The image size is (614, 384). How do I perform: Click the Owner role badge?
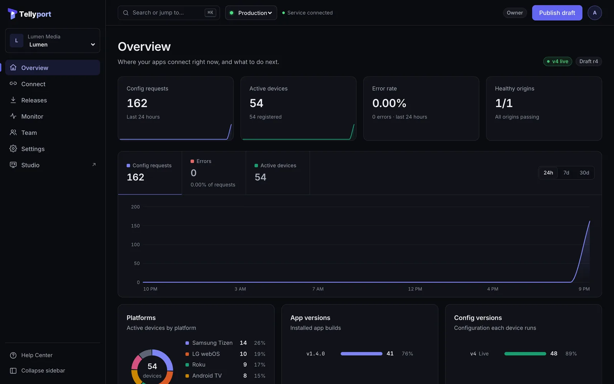[x=515, y=13]
